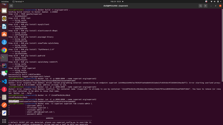
Task: Click the volume speaker indicator
Action: [x=215, y=1]
